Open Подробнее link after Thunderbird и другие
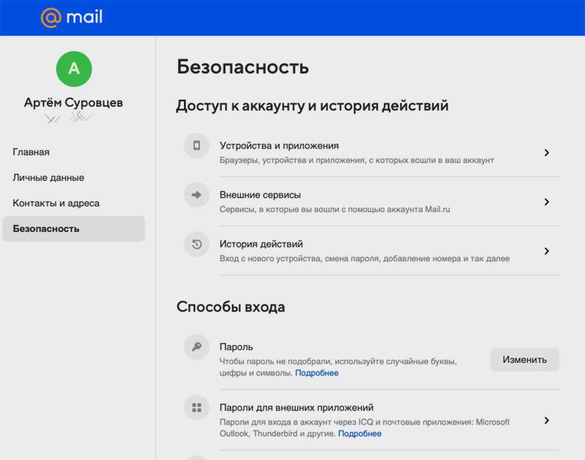Screen dimensions: 585x460 (x=360, y=434)
